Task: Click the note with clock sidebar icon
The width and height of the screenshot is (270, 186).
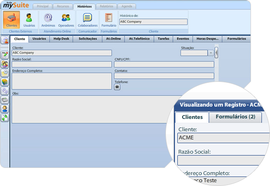Action: [5, 73]
